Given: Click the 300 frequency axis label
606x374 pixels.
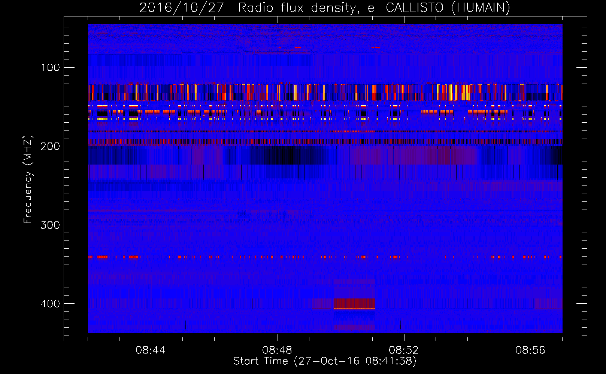Looking at the screenshot, I should 50,225.
